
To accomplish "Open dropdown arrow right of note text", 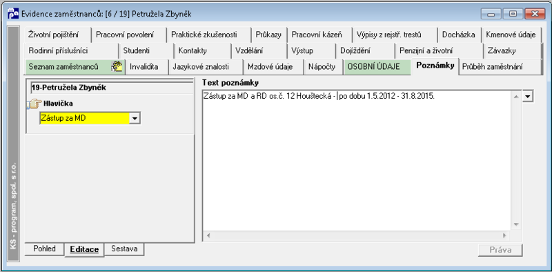I will click(x=528, y=97).
